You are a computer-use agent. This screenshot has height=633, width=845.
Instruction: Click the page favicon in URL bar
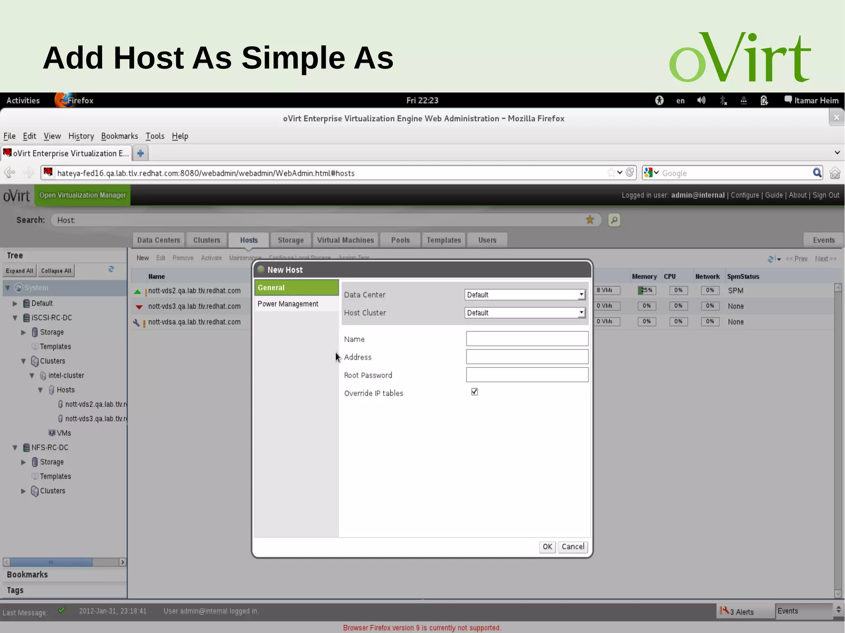(x=48, y=172)
